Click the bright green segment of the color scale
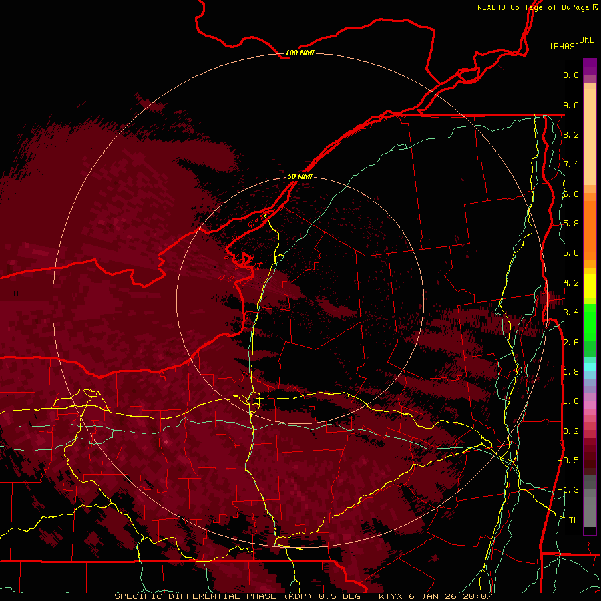 pyautogui.click(x=590, y=323)
